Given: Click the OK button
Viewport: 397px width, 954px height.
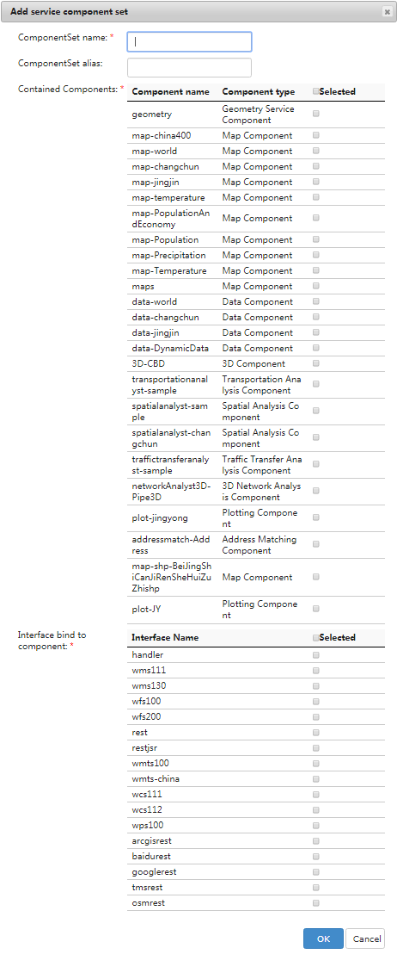Looking at the screenshot, I should pyautogui.click(x=323, y=939).
